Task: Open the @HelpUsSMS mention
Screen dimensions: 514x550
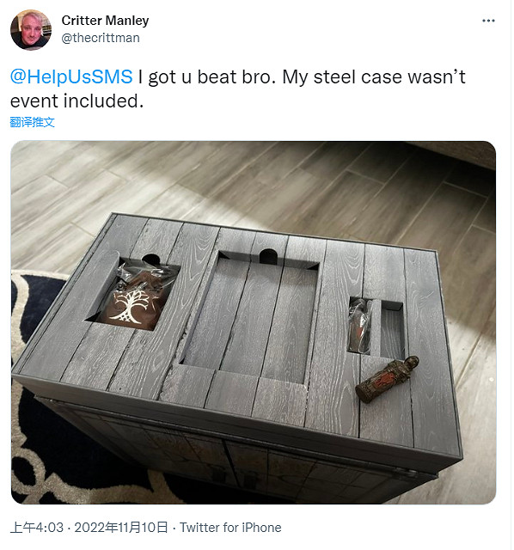Action: tap(71, 76)
